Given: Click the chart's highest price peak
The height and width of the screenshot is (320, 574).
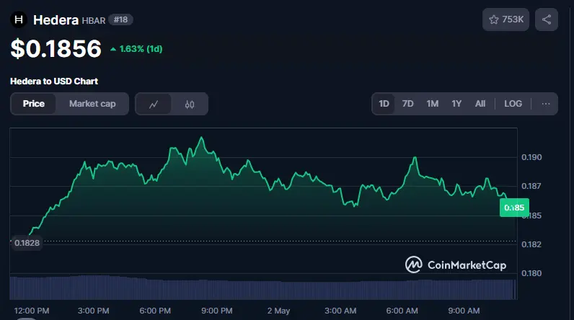Looking at the screenshot, I should click(x=201, y=138).
